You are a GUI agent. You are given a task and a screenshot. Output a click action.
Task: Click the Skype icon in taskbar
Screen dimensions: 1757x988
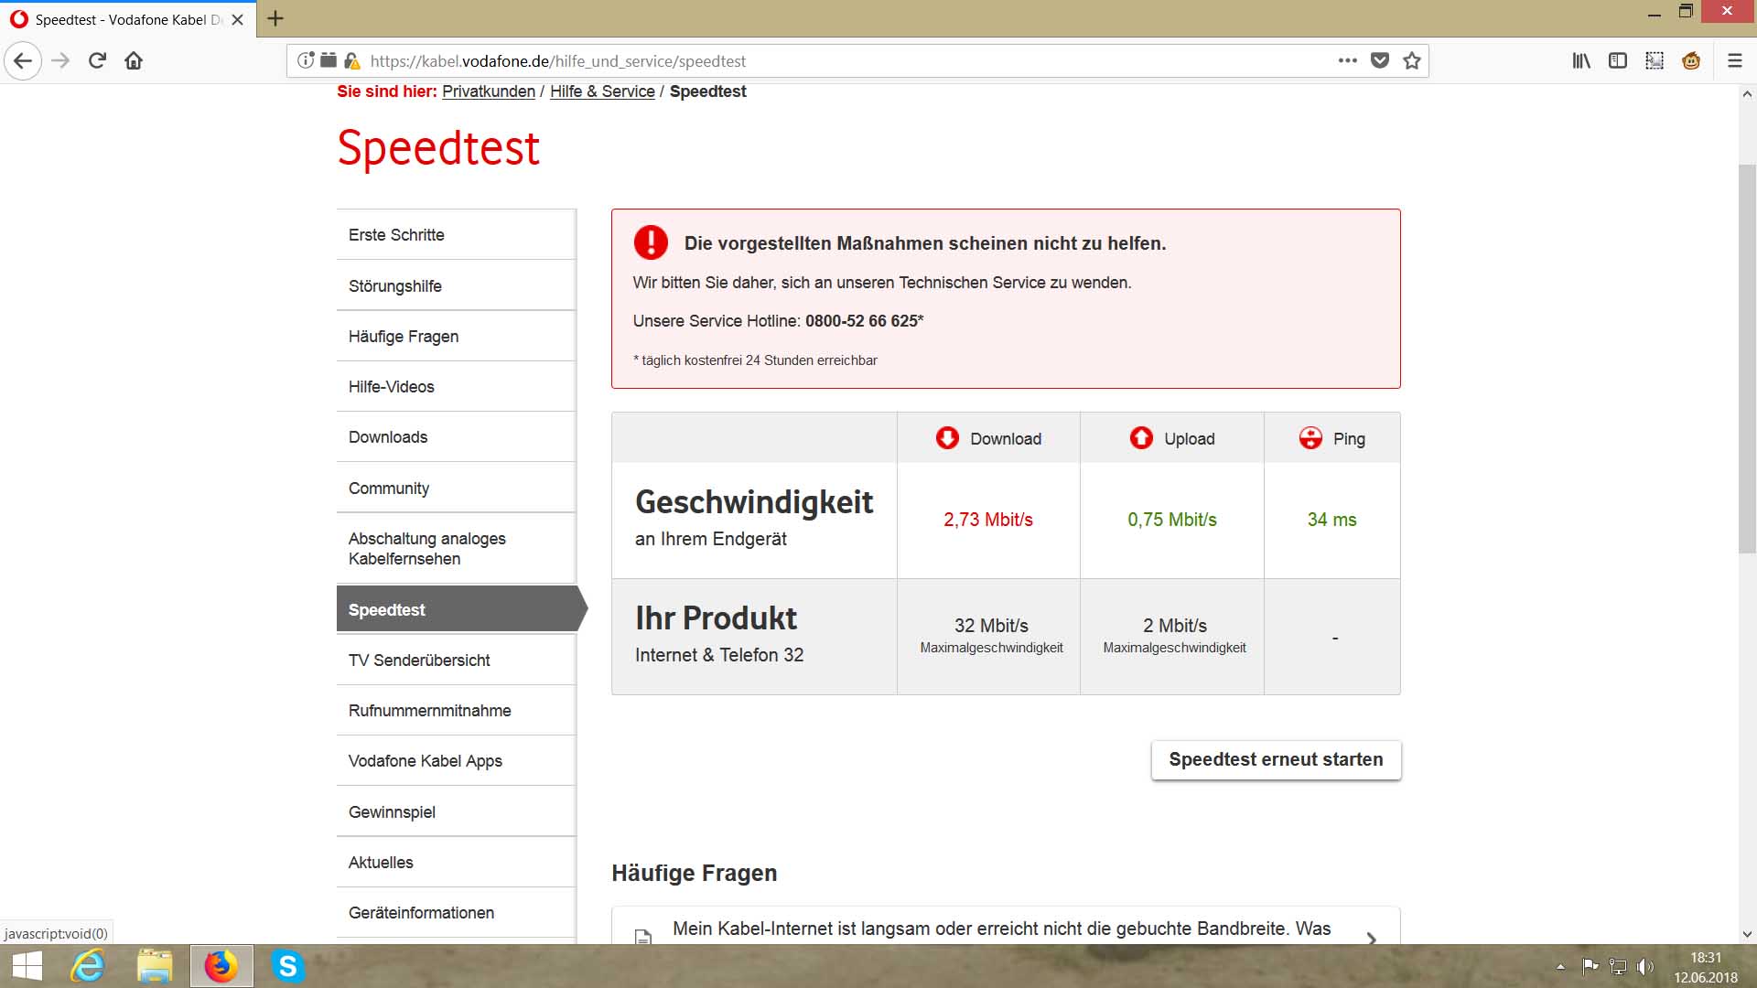point(287,965)
